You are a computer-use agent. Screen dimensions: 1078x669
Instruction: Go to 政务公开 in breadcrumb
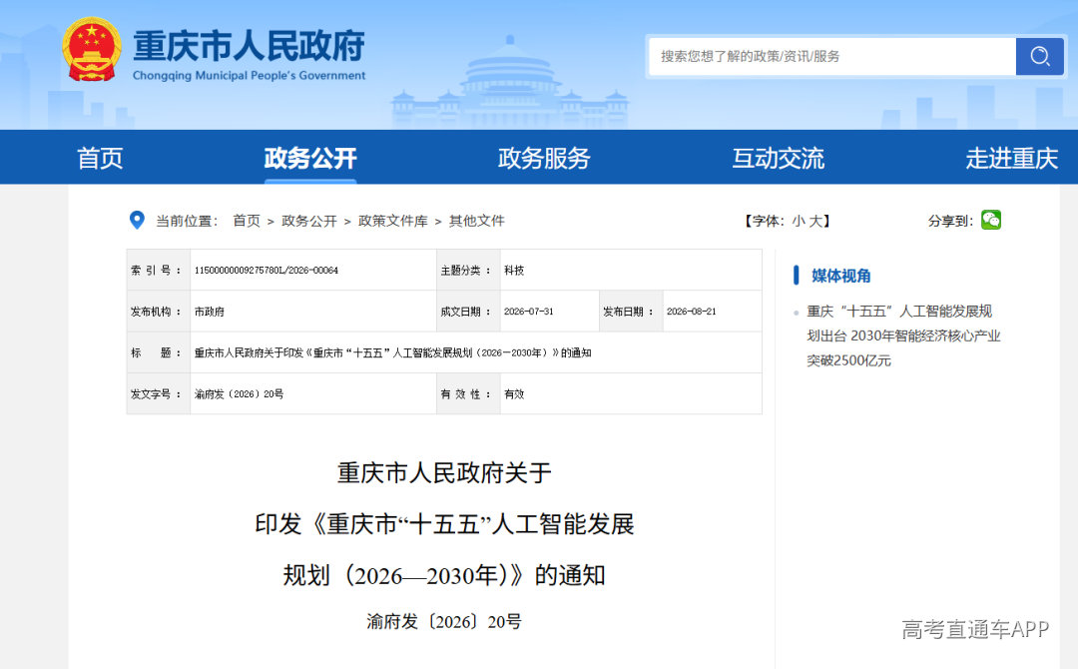point(309,221)
